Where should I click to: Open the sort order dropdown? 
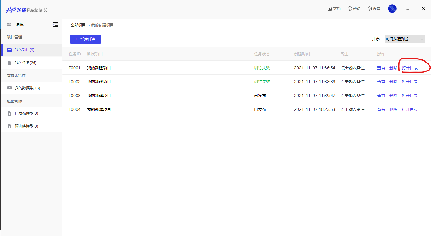click(404, 39)
